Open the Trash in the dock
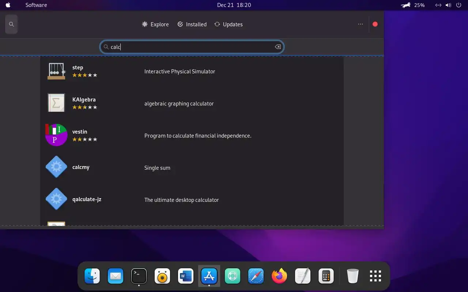The image size is (468, 292). tap(352, 276)
